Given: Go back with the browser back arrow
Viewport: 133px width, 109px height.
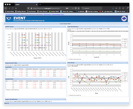Looking at the screenshot, I should pyautogui.click(x=6, y=8).
